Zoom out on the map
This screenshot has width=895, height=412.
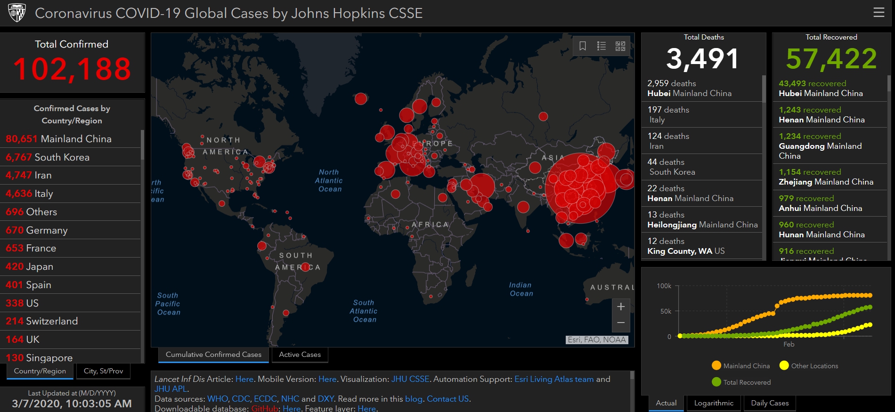pyautogui.click(x=621, y=323)
